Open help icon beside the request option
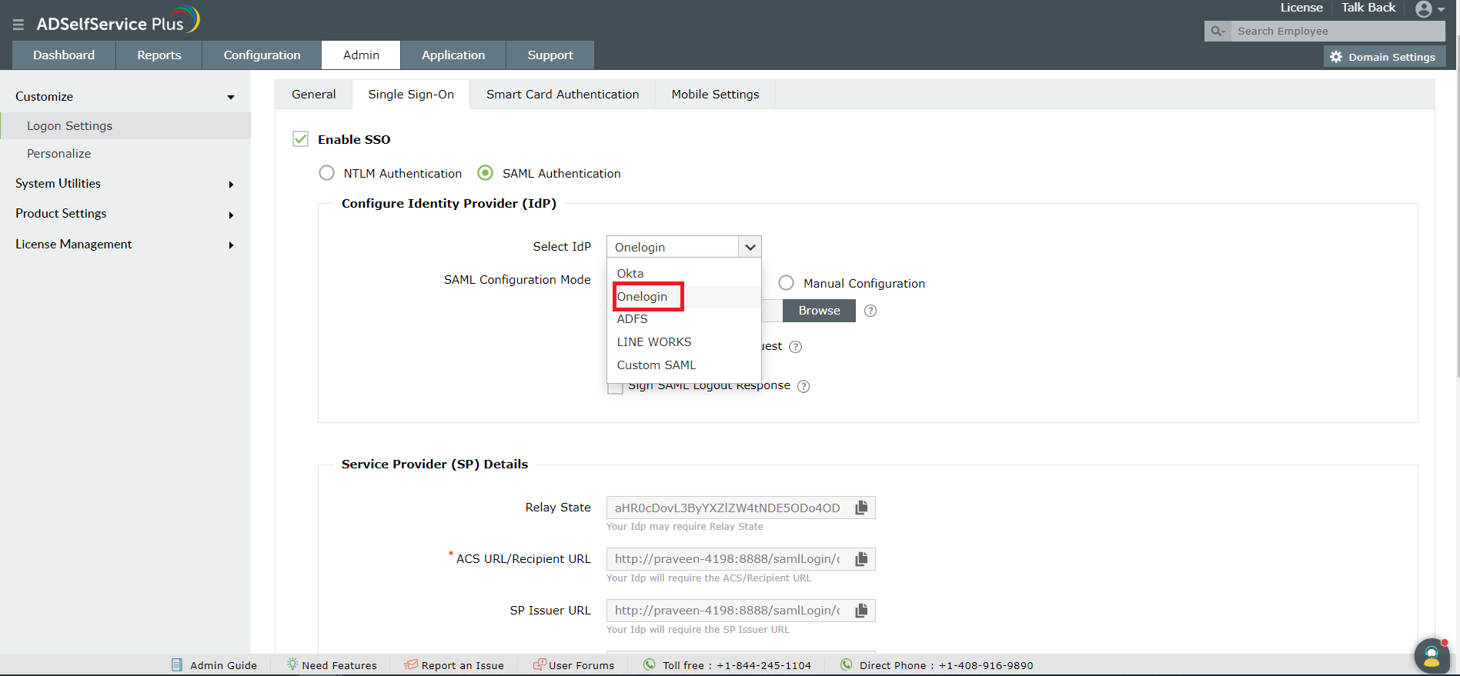The height and width of the screenshot is (676, 1460). [796, 347]
